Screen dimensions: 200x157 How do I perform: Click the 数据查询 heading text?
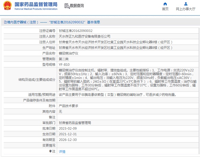click(x=77, y=6)
